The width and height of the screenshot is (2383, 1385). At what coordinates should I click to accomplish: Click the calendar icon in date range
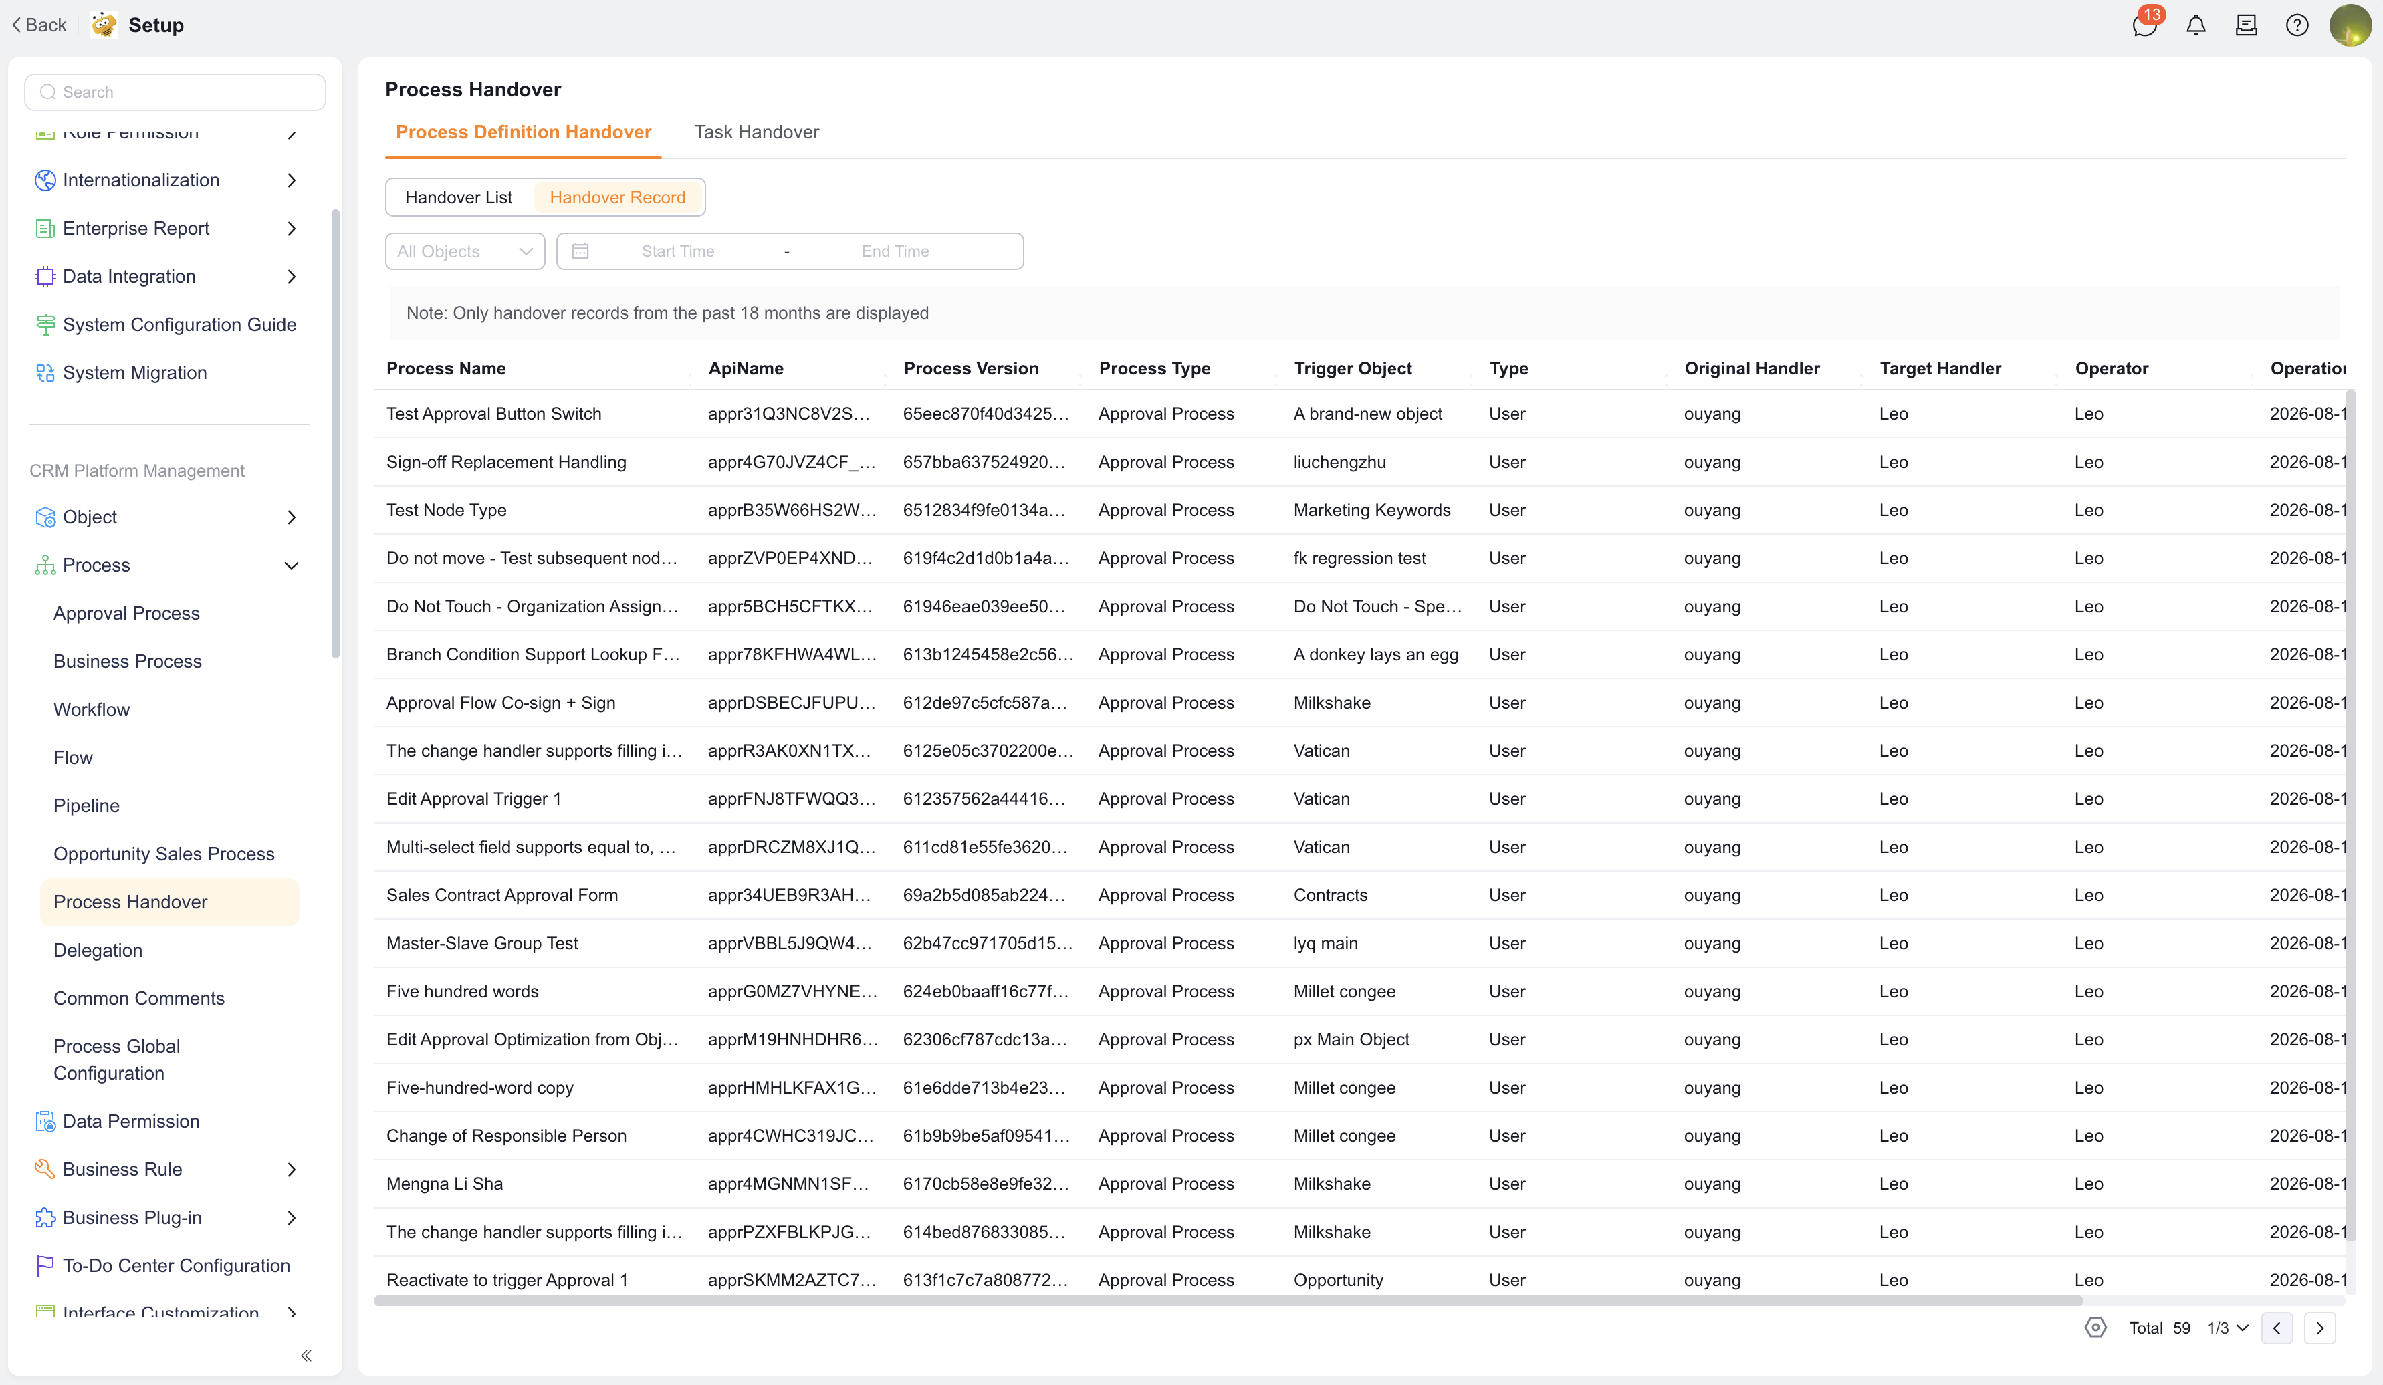[580, 251]
